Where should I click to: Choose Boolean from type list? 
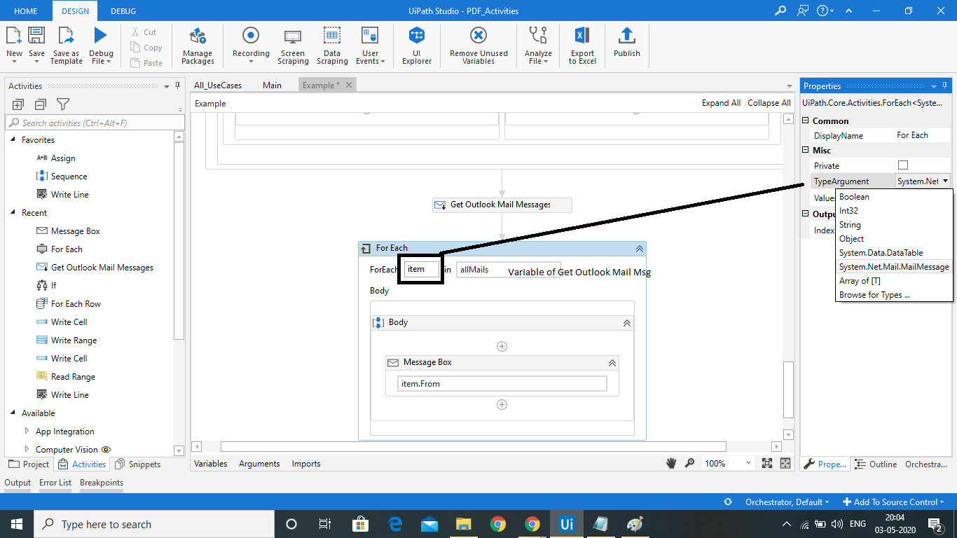(x=854, y=197)
